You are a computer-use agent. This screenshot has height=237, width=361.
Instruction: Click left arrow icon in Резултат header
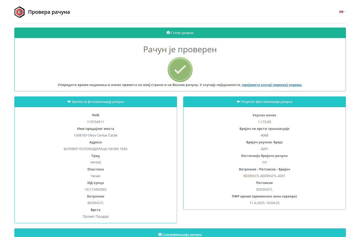point(238,102)
